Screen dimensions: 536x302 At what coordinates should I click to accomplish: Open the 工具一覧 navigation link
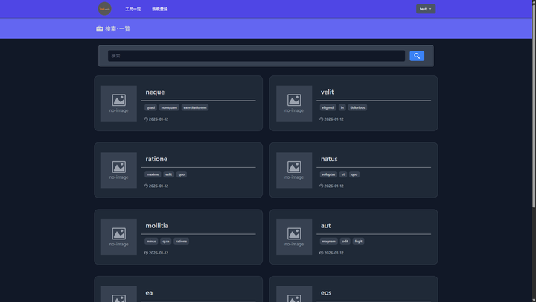click(133, 9)
